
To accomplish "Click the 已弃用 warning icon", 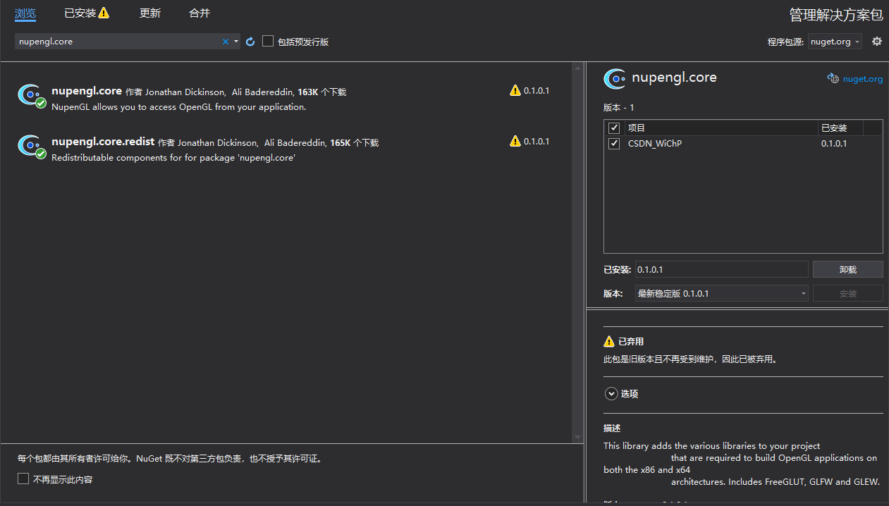I will coord(609,341).
